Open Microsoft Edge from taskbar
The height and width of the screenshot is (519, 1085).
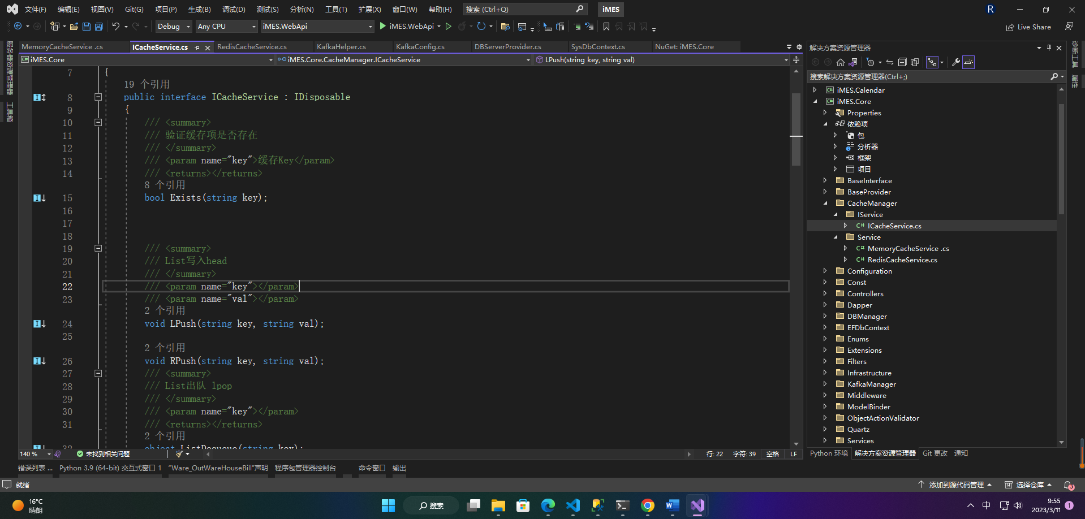548,505
